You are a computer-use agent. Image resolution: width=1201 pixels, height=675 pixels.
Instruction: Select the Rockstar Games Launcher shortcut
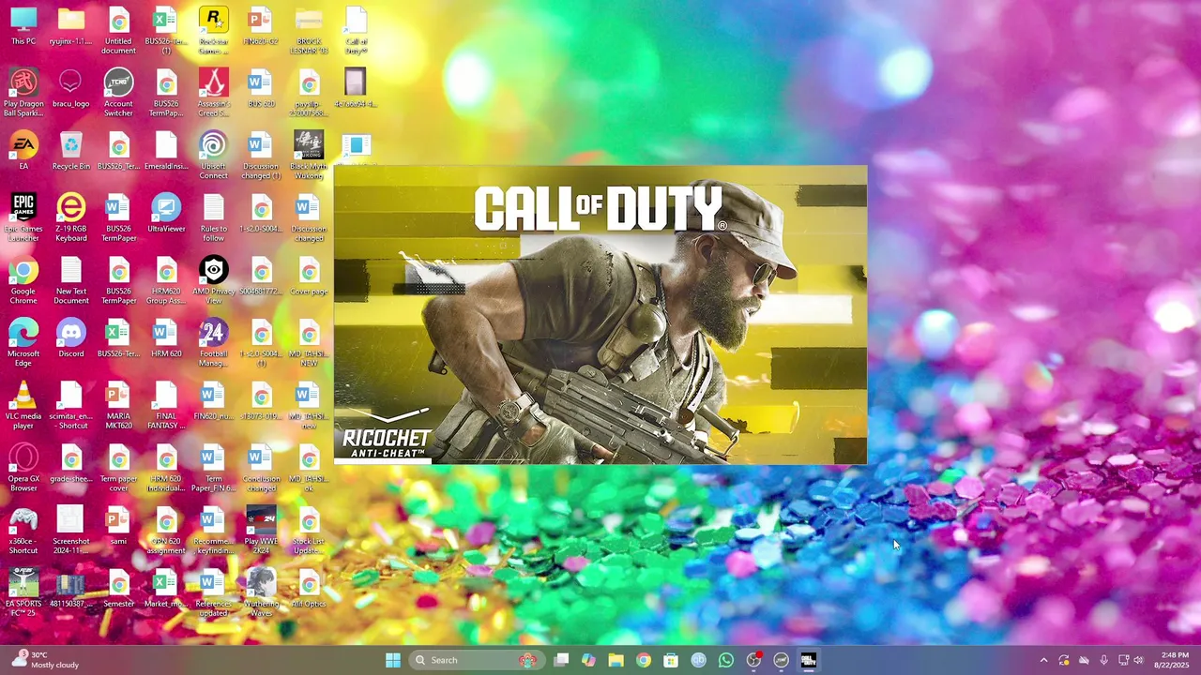214,31
